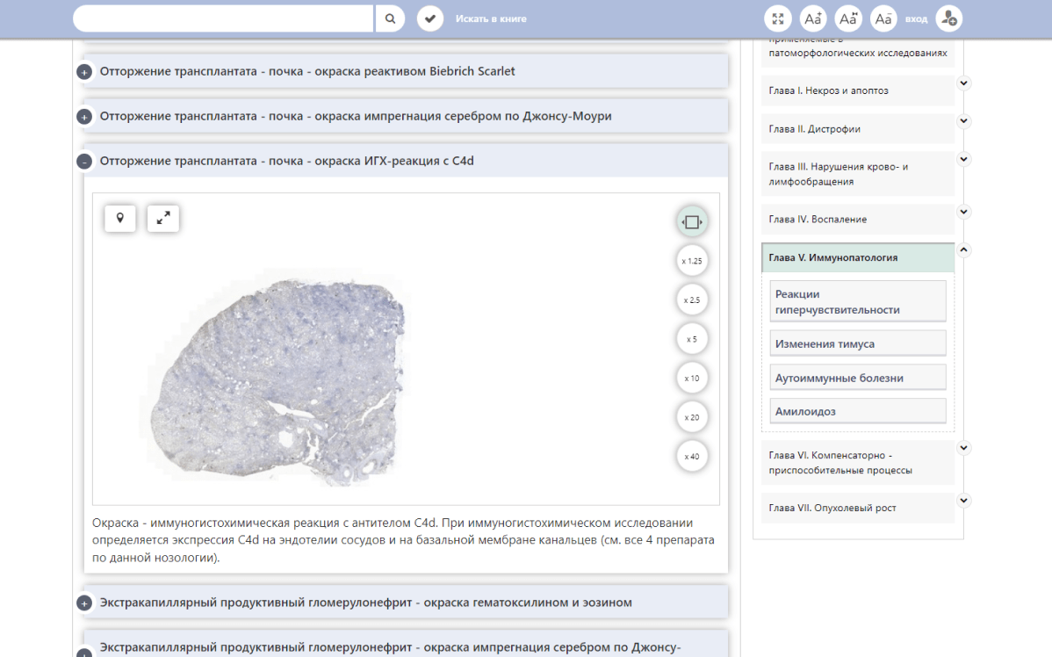Click the map pin marker icon
This screenshot has height=657, width=1052.
coord(120,218)
